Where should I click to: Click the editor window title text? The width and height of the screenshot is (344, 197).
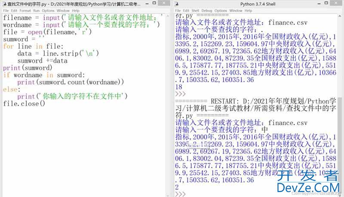(x=74, y=4)
